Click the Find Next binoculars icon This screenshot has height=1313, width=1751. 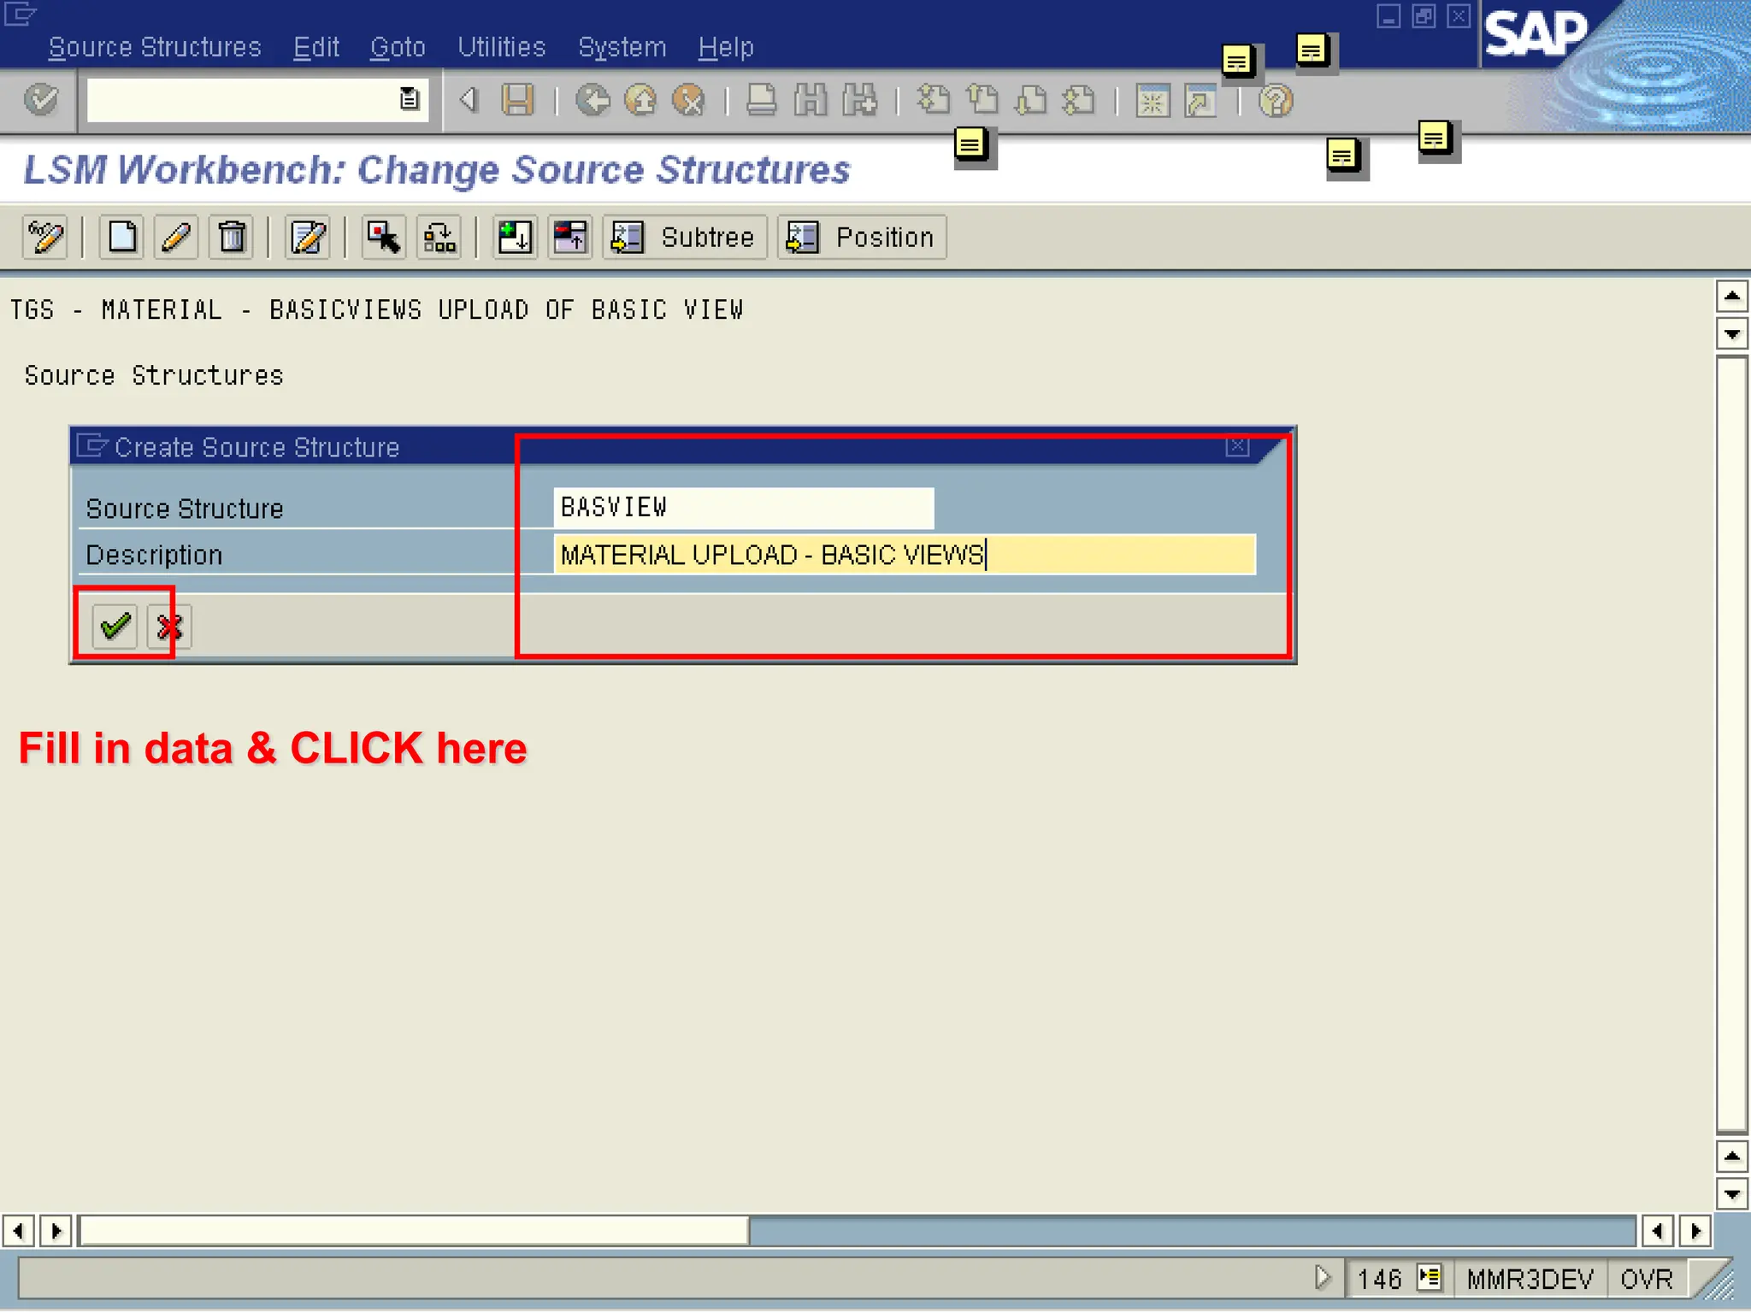point(859,101)
